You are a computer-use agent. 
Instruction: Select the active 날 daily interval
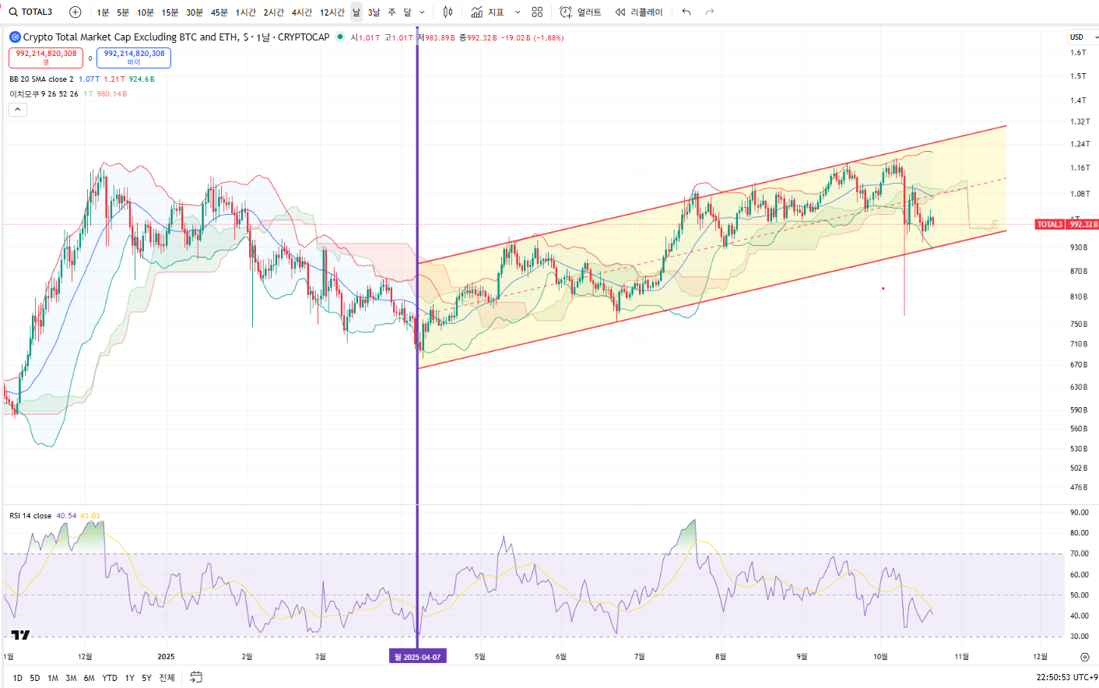coord(356,12)
